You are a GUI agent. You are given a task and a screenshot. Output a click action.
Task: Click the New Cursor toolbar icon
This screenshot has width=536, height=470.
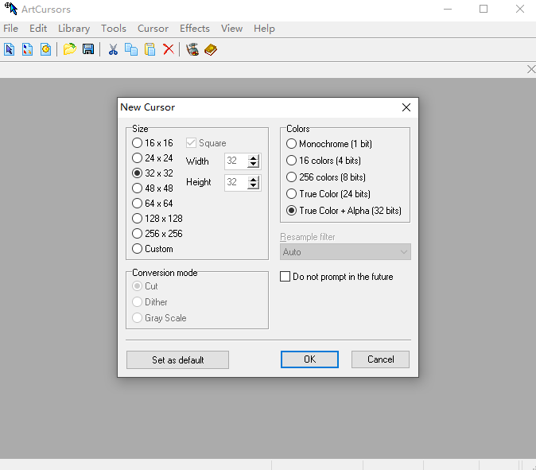click(x=10, y=49)
